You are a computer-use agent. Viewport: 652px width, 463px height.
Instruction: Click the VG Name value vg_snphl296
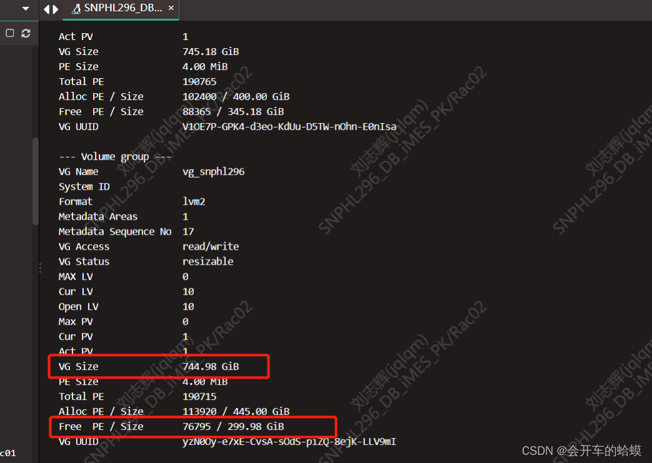214,171
